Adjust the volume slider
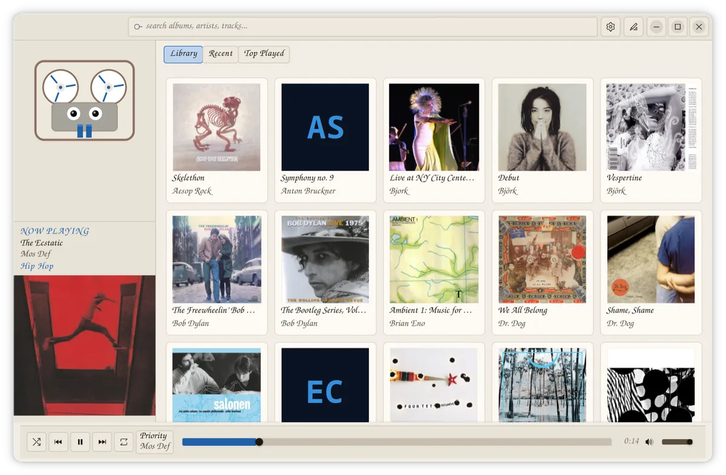The width and height of the screenshot is (726, 475). [677, 442]
